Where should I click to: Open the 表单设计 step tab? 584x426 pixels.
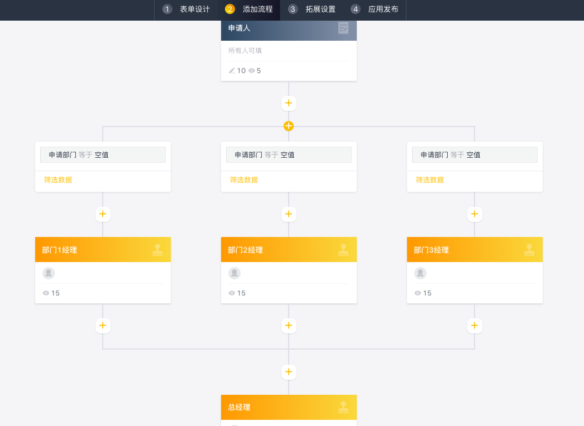(186, 9)
